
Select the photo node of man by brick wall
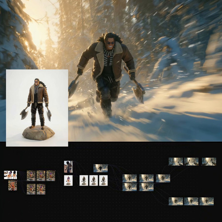[x=68, y=167]
